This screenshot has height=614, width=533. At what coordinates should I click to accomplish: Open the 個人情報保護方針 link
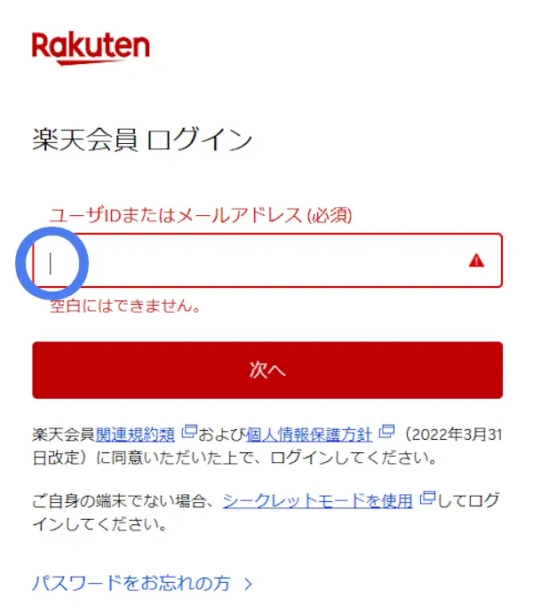(x=309, y=435)
